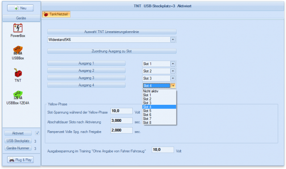Viewport: 286px width, 169px height.
Task: Click the USB-Steckplatz label button
Action: 18,141
